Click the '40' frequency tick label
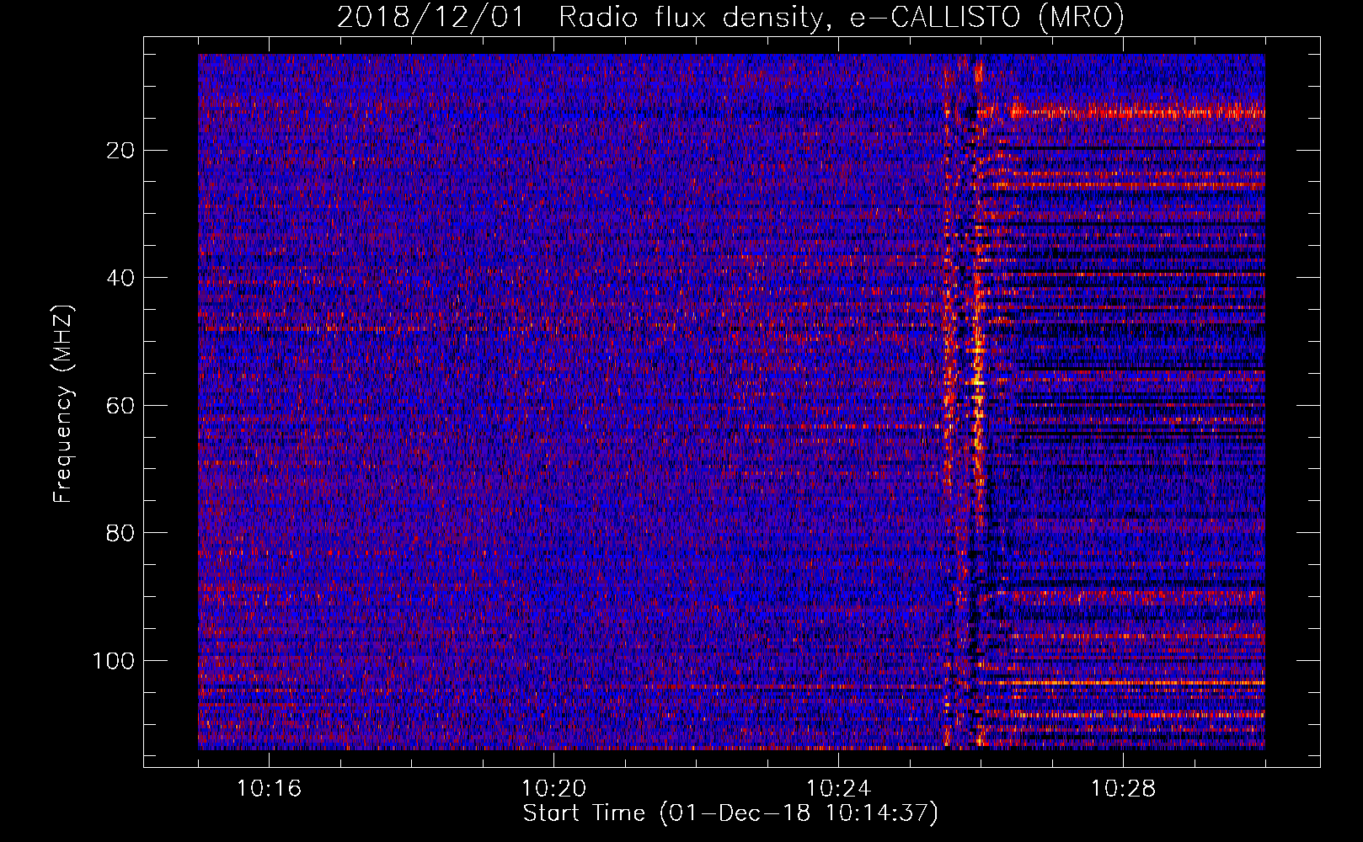1363x842 pixels. [x=121, y=278]
